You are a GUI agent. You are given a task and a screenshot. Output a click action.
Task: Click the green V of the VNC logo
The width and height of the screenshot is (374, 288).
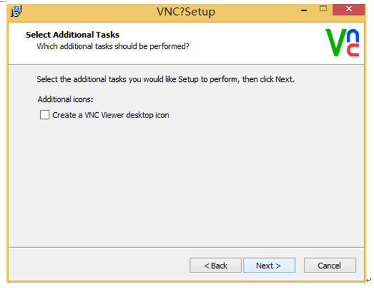tap(336, 42)
